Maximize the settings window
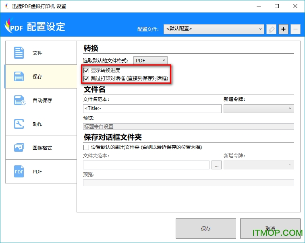This screenshot has width=305, height=243. [x=277, y=6]
